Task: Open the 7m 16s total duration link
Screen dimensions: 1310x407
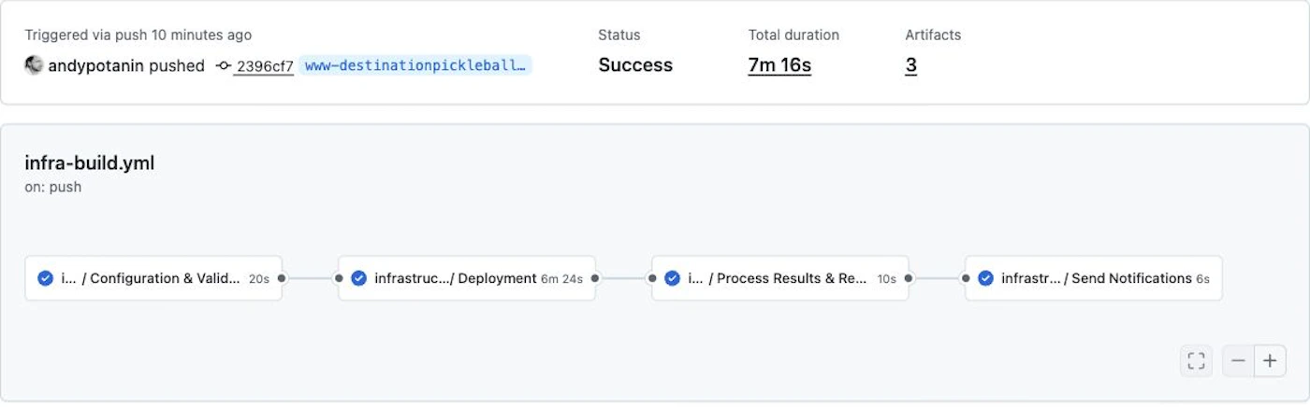Action: click(779, 65)
